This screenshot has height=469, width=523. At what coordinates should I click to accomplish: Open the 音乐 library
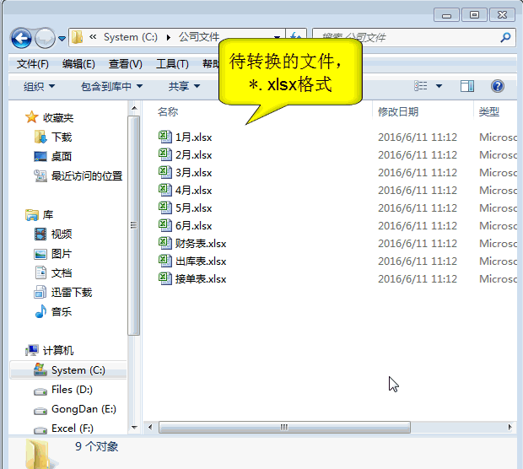(x=53, y=312)
